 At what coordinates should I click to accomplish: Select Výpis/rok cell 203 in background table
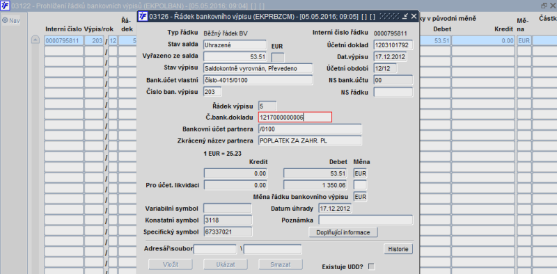(94, 41)
